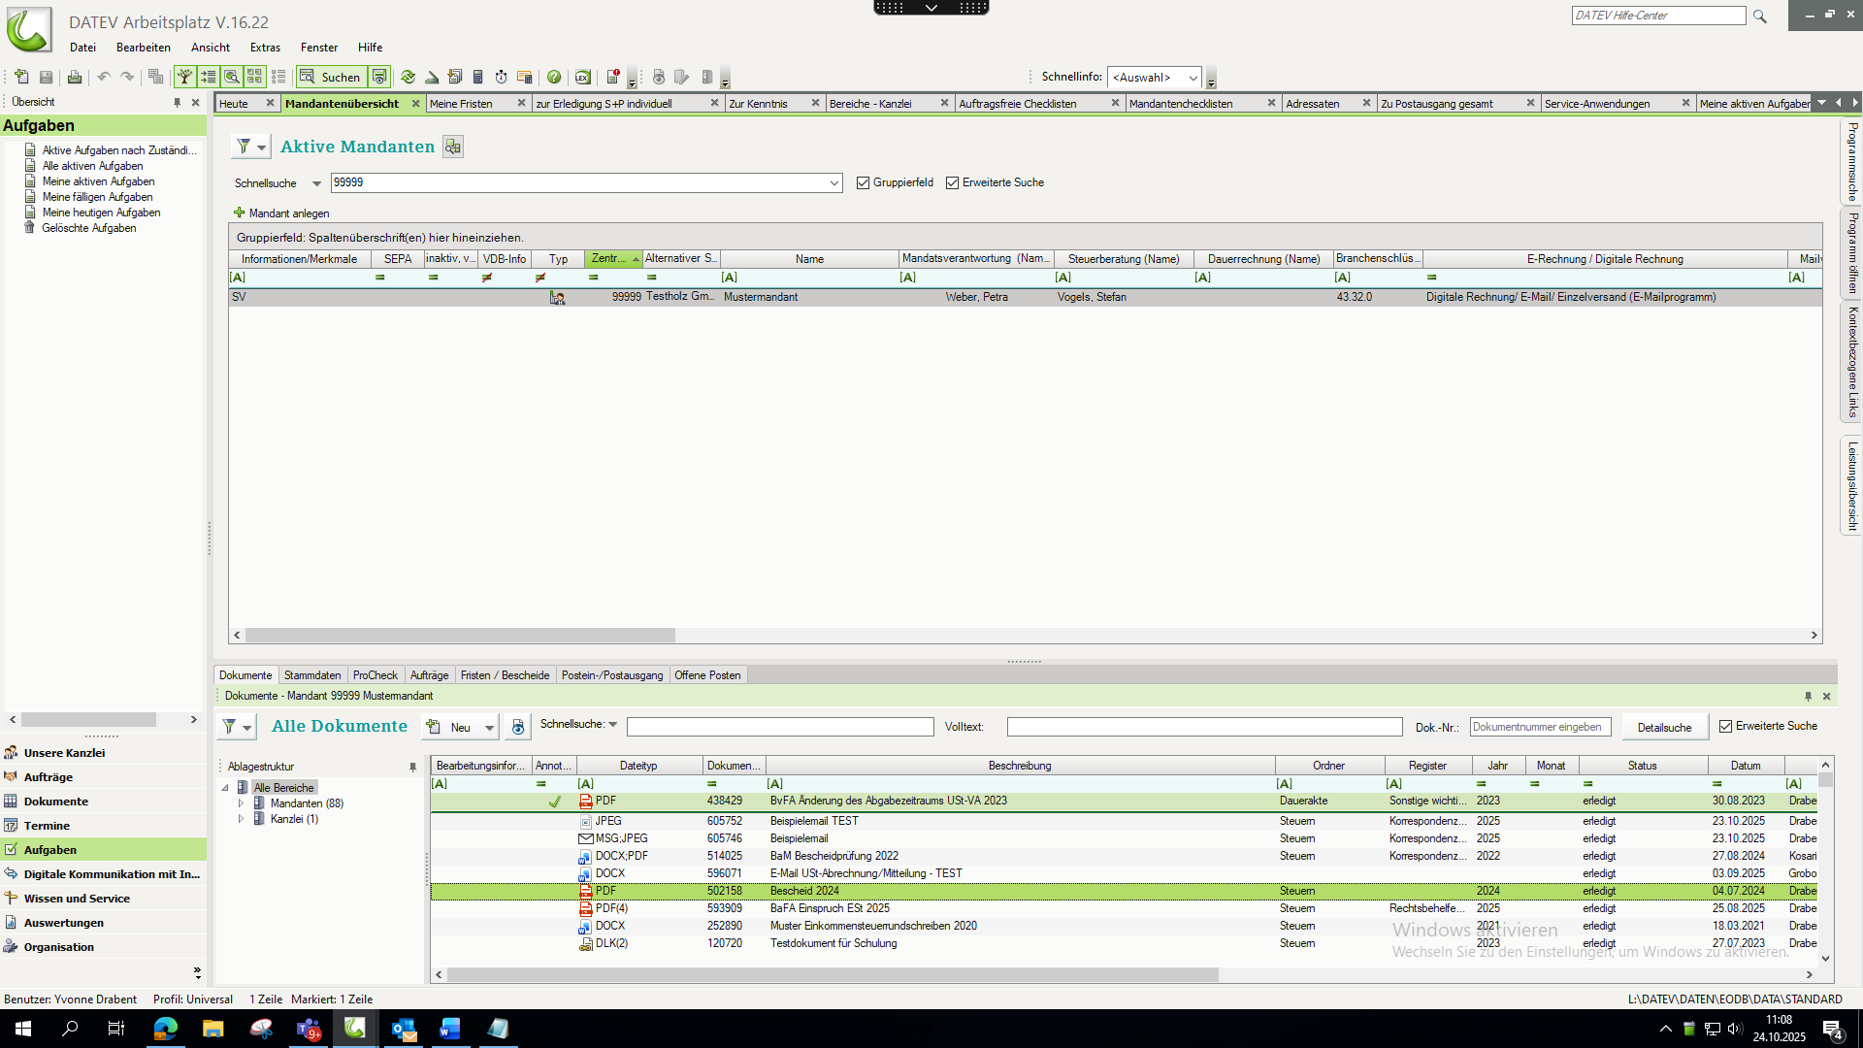Image resolution: width=1863 pixels, height=1048 pixels.
Task: Uncheck the Gruppierfeld checkbox
Action: point(863,182)
